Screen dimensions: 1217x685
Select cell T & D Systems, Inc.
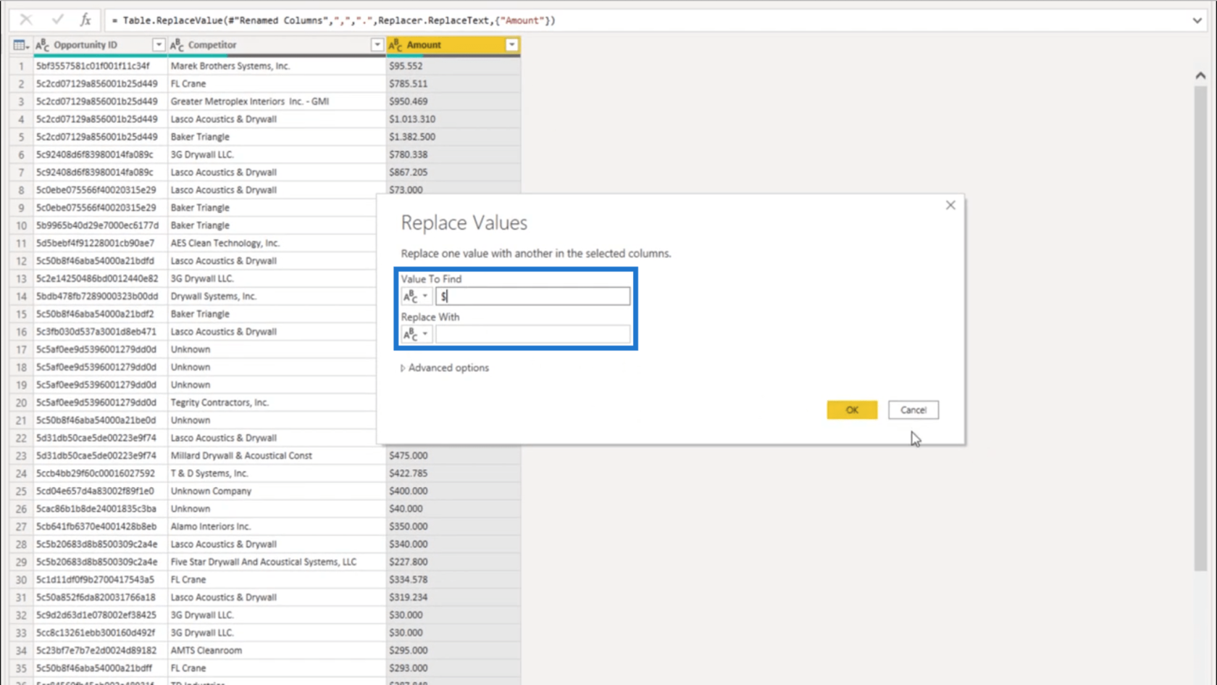(277, 473)
